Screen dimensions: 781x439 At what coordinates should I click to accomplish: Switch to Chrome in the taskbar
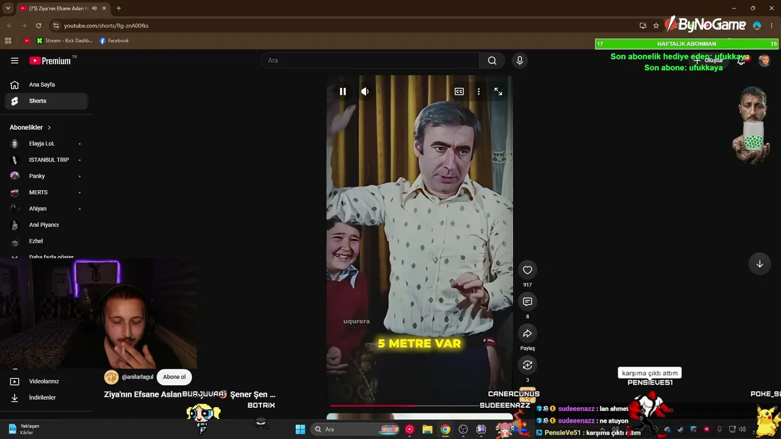(445, 429)
